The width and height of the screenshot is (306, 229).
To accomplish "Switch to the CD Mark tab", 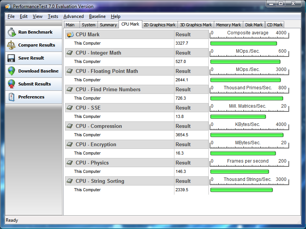I will point(275,25).
